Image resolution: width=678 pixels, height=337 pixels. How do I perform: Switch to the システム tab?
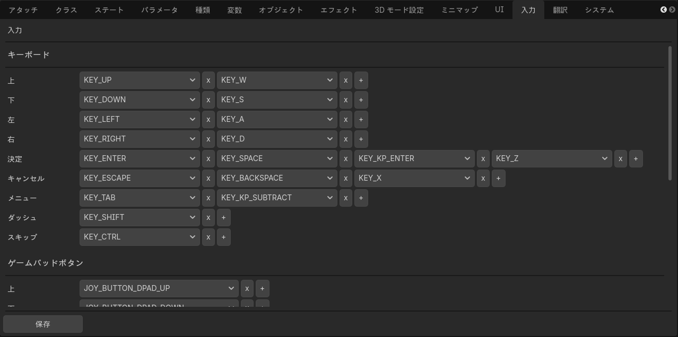[600, 10]
